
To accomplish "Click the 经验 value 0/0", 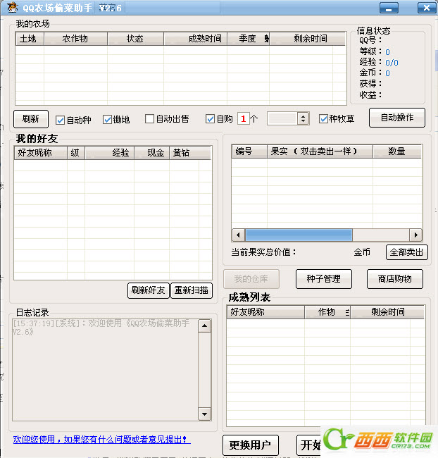I will pos(392,63).
